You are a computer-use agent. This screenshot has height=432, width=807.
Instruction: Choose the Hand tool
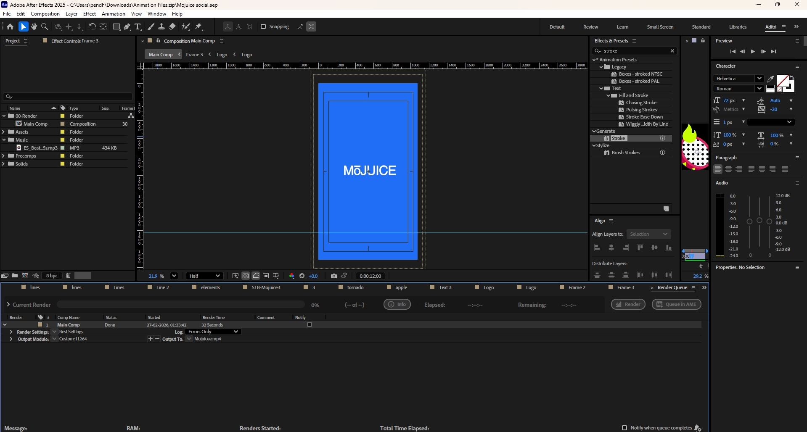(34, 26)
